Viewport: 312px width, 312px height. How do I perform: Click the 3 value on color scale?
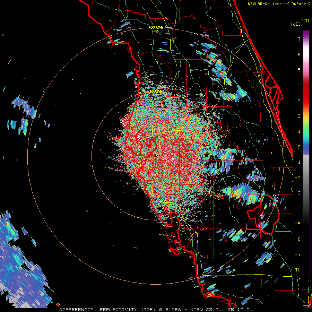click(299, 101)
